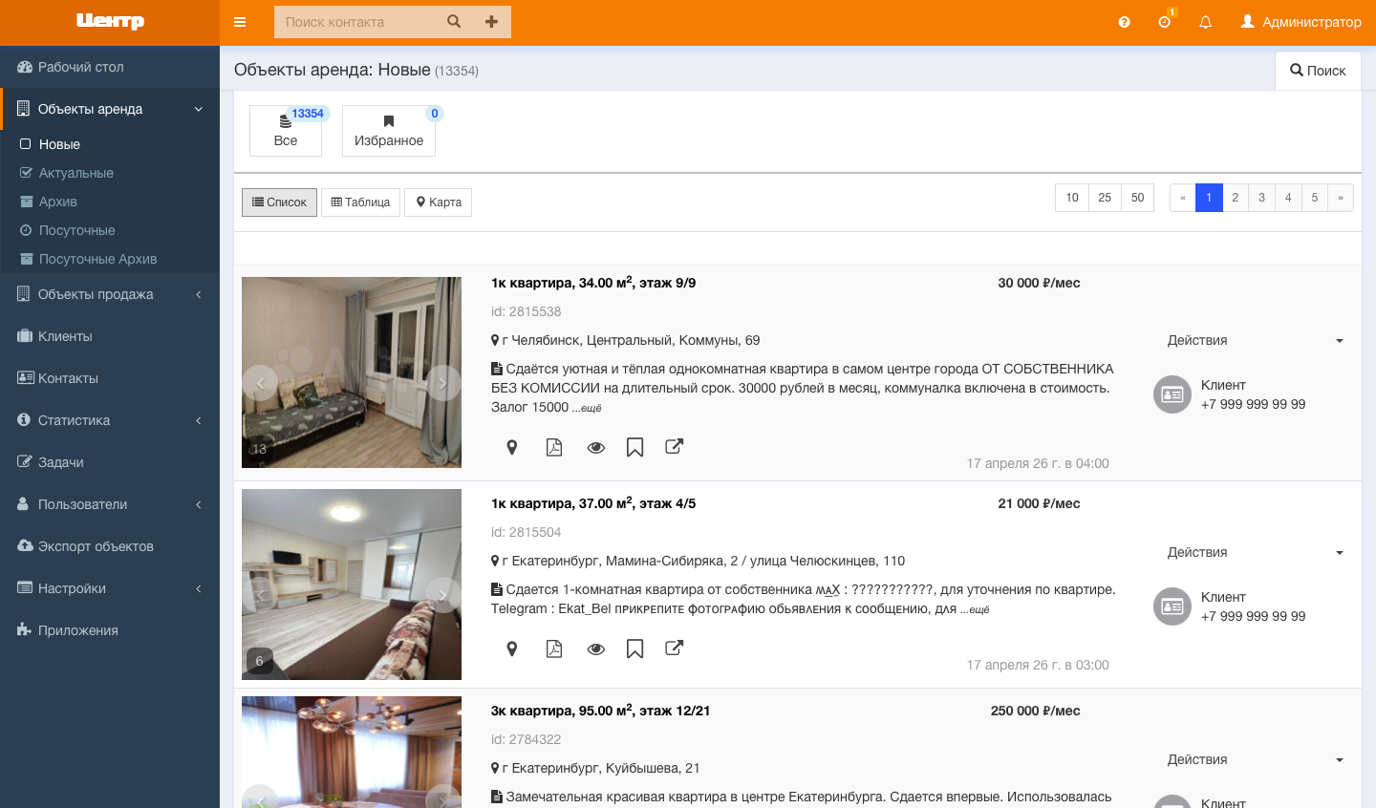
Task: Open Действия dropdown for first listing
Action: 1255,340
